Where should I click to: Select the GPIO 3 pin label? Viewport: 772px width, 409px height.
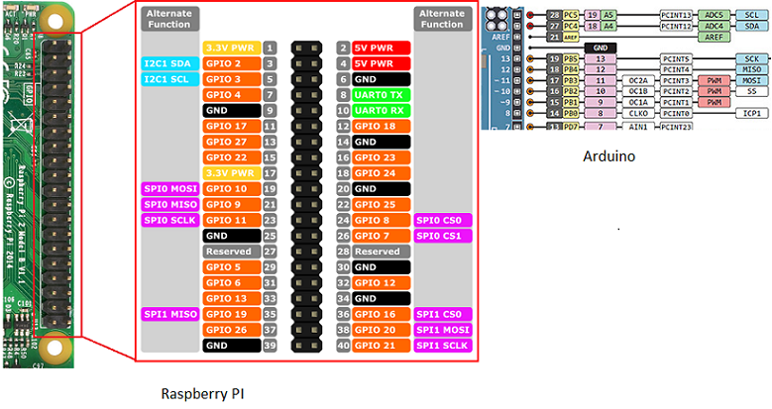click(232, 79)
